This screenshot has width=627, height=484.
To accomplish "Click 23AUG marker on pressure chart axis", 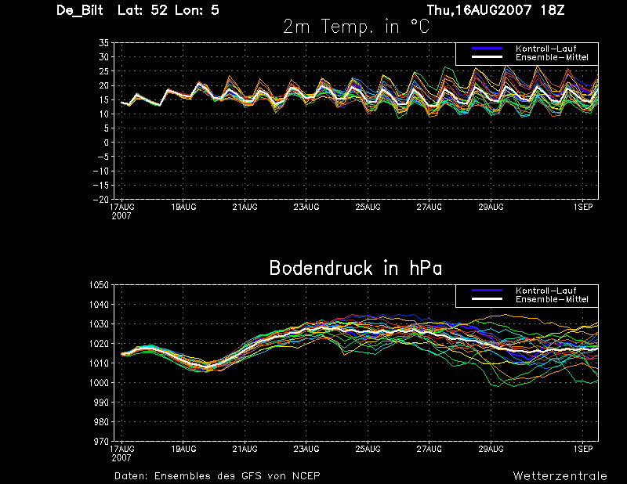I will click(306, 449).
